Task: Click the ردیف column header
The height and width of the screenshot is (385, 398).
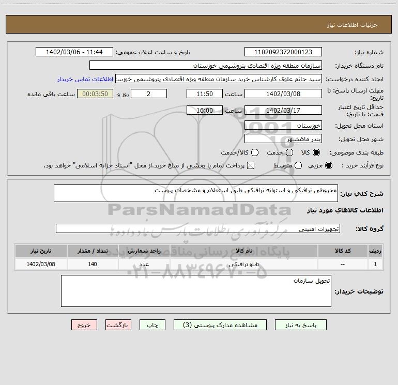Action: coord(375,251)
